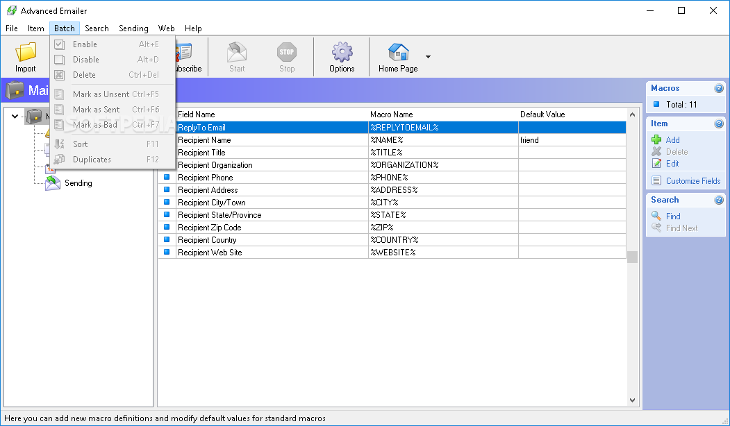Click the Customize Fields list icon
Screen dimensions: 730x426
pos(656,181)
